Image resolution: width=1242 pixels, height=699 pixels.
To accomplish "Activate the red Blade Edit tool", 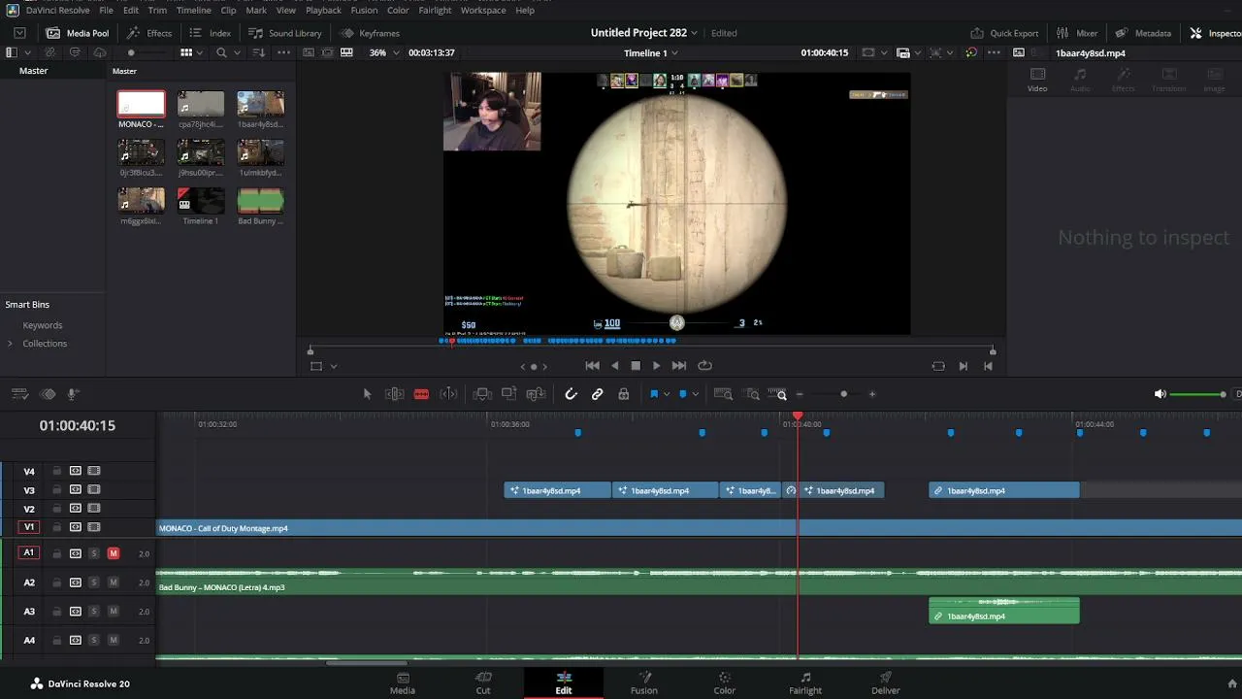I will (x=421, y=394).
